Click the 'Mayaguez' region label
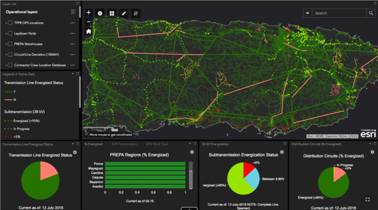Viewport: 378px width, 210px height. point(96,168)
